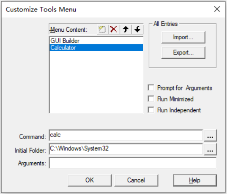Screen dimensions: 227x194
Task: Open Help for this dialog
Action: pyautogui.click(x=195, y=180)
